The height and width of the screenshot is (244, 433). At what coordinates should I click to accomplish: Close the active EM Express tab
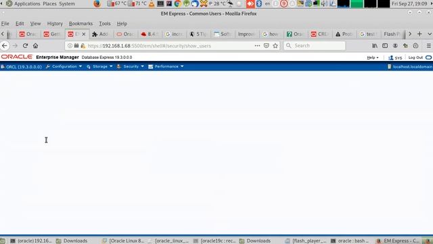tap(84, 34)
